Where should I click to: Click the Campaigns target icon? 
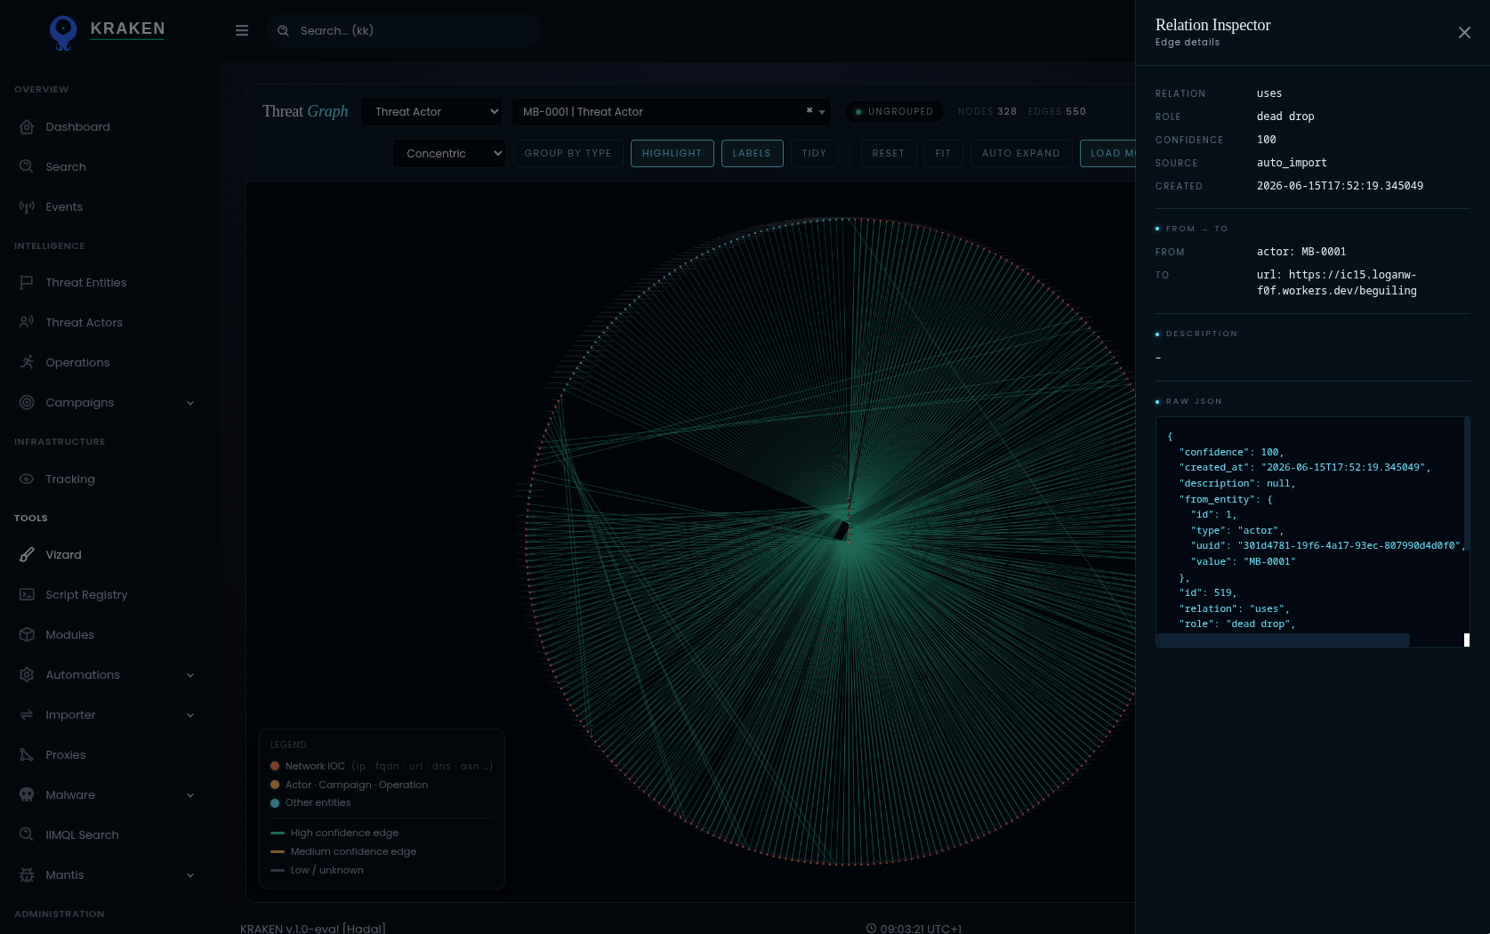pyautogui.click(x=27, y=402)
